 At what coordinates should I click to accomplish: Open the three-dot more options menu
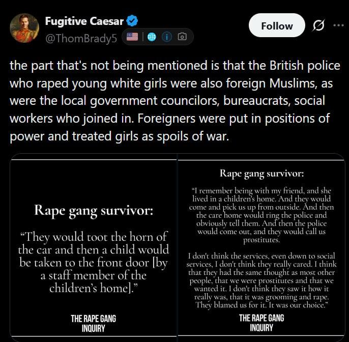point(338,25)
